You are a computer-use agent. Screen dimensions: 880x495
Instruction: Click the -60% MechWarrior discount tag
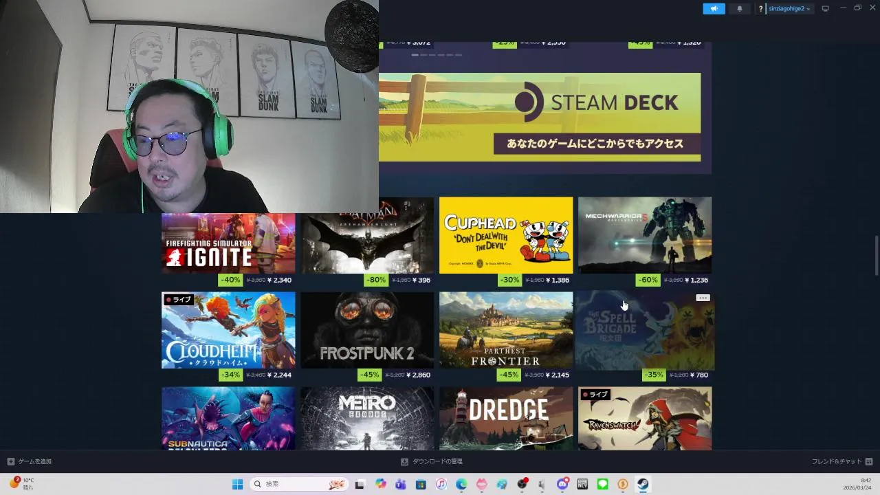(648, 280)
